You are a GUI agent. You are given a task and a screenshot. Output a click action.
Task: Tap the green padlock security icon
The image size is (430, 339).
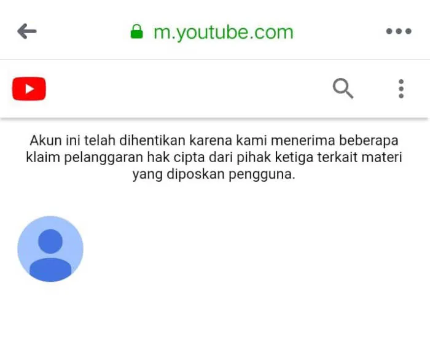tap(136, 31)
